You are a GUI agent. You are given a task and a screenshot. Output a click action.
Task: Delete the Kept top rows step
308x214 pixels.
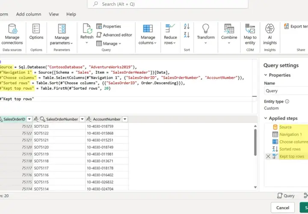tap(268, 156)
